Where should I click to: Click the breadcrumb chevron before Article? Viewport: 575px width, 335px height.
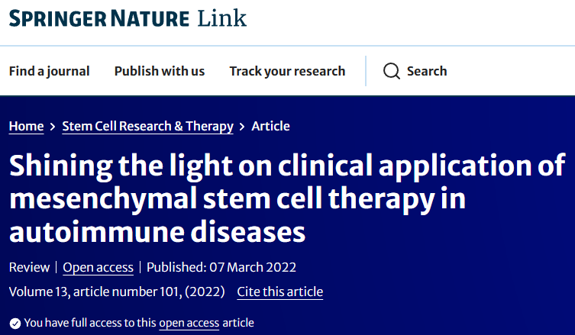click(x=242, y=127)
